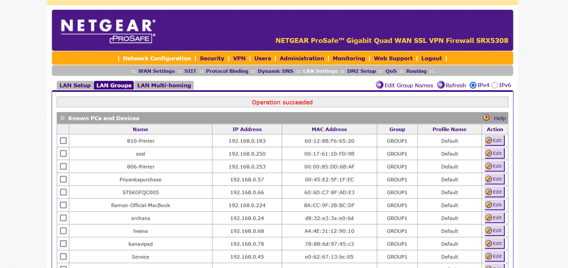This screenshot has width=568, height=268.
Task: Click the Operation succeeded message
Action: pyautogui.click(x=282, y=102)
